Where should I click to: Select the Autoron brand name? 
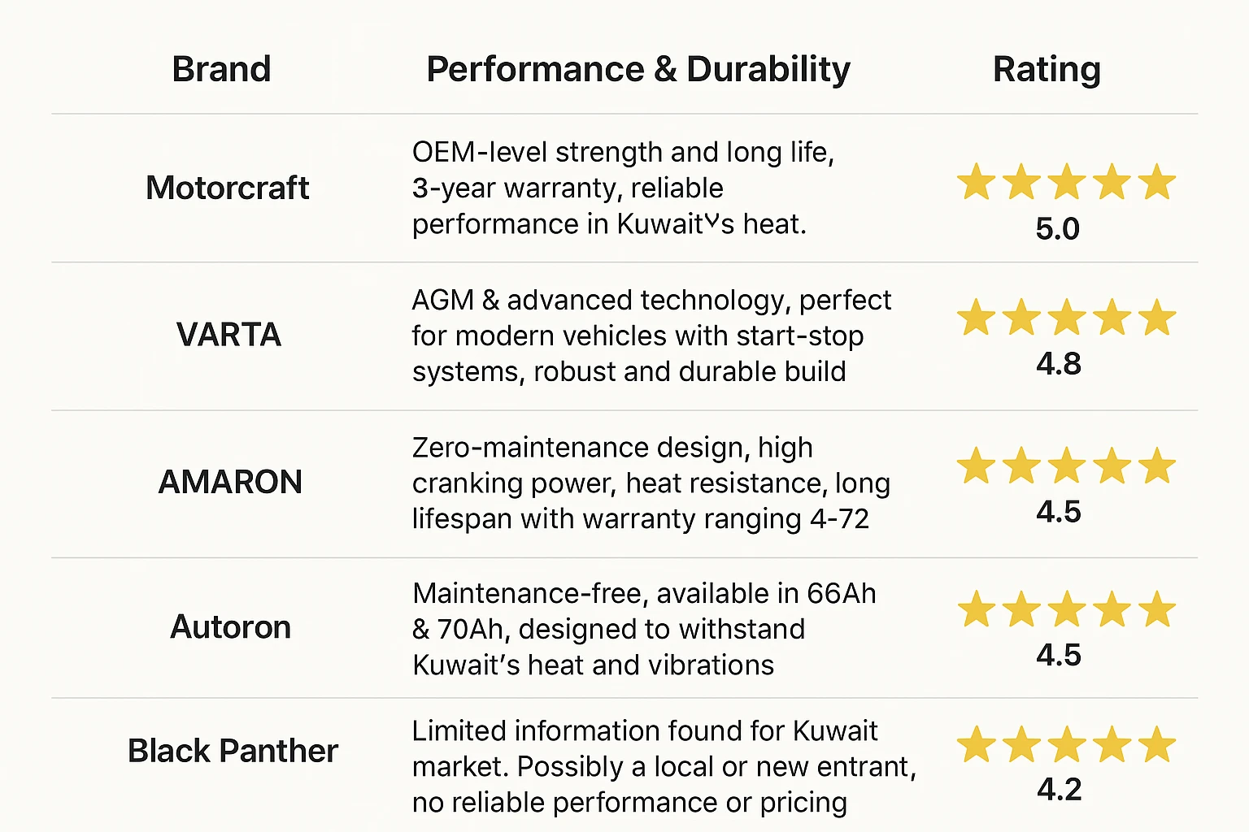pyautogui.click(x=231, y=627)
